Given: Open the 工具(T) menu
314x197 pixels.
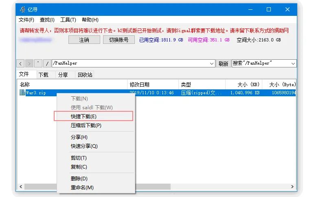Looking at the screenshot, I should pos(68,20).
